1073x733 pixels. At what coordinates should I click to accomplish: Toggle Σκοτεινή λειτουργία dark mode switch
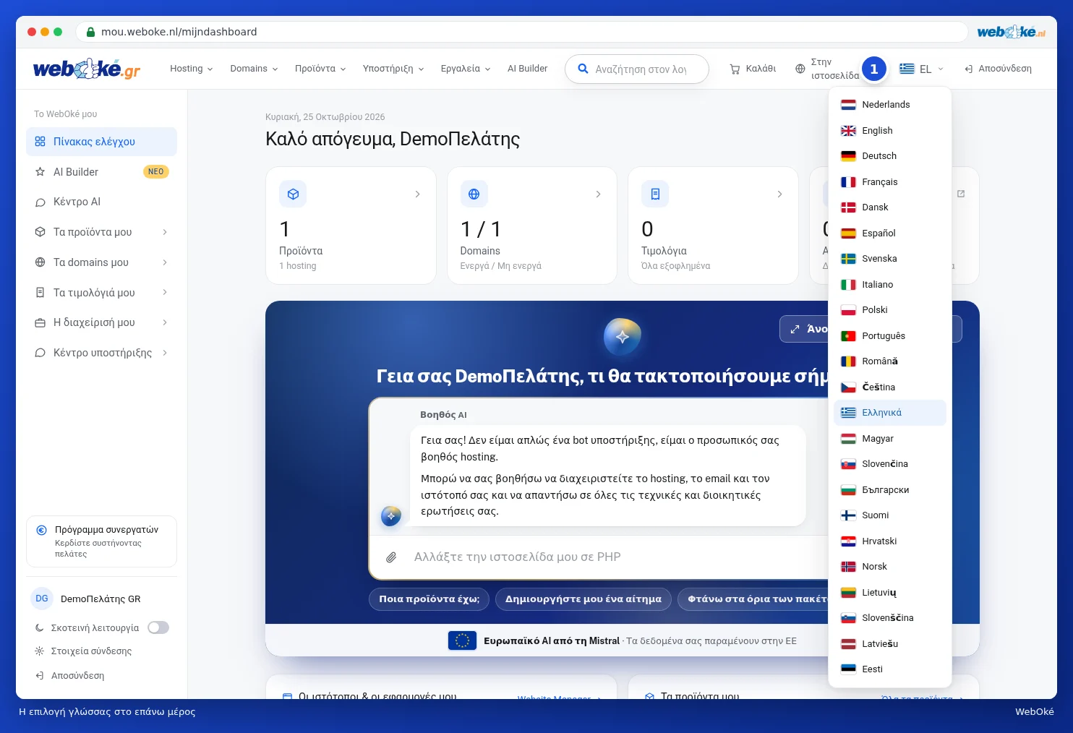pyautogui.click(x=158, y=627)
